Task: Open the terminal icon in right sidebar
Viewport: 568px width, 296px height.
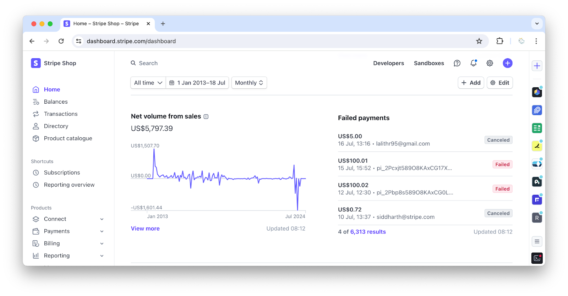Action: [x=537, y=258]
